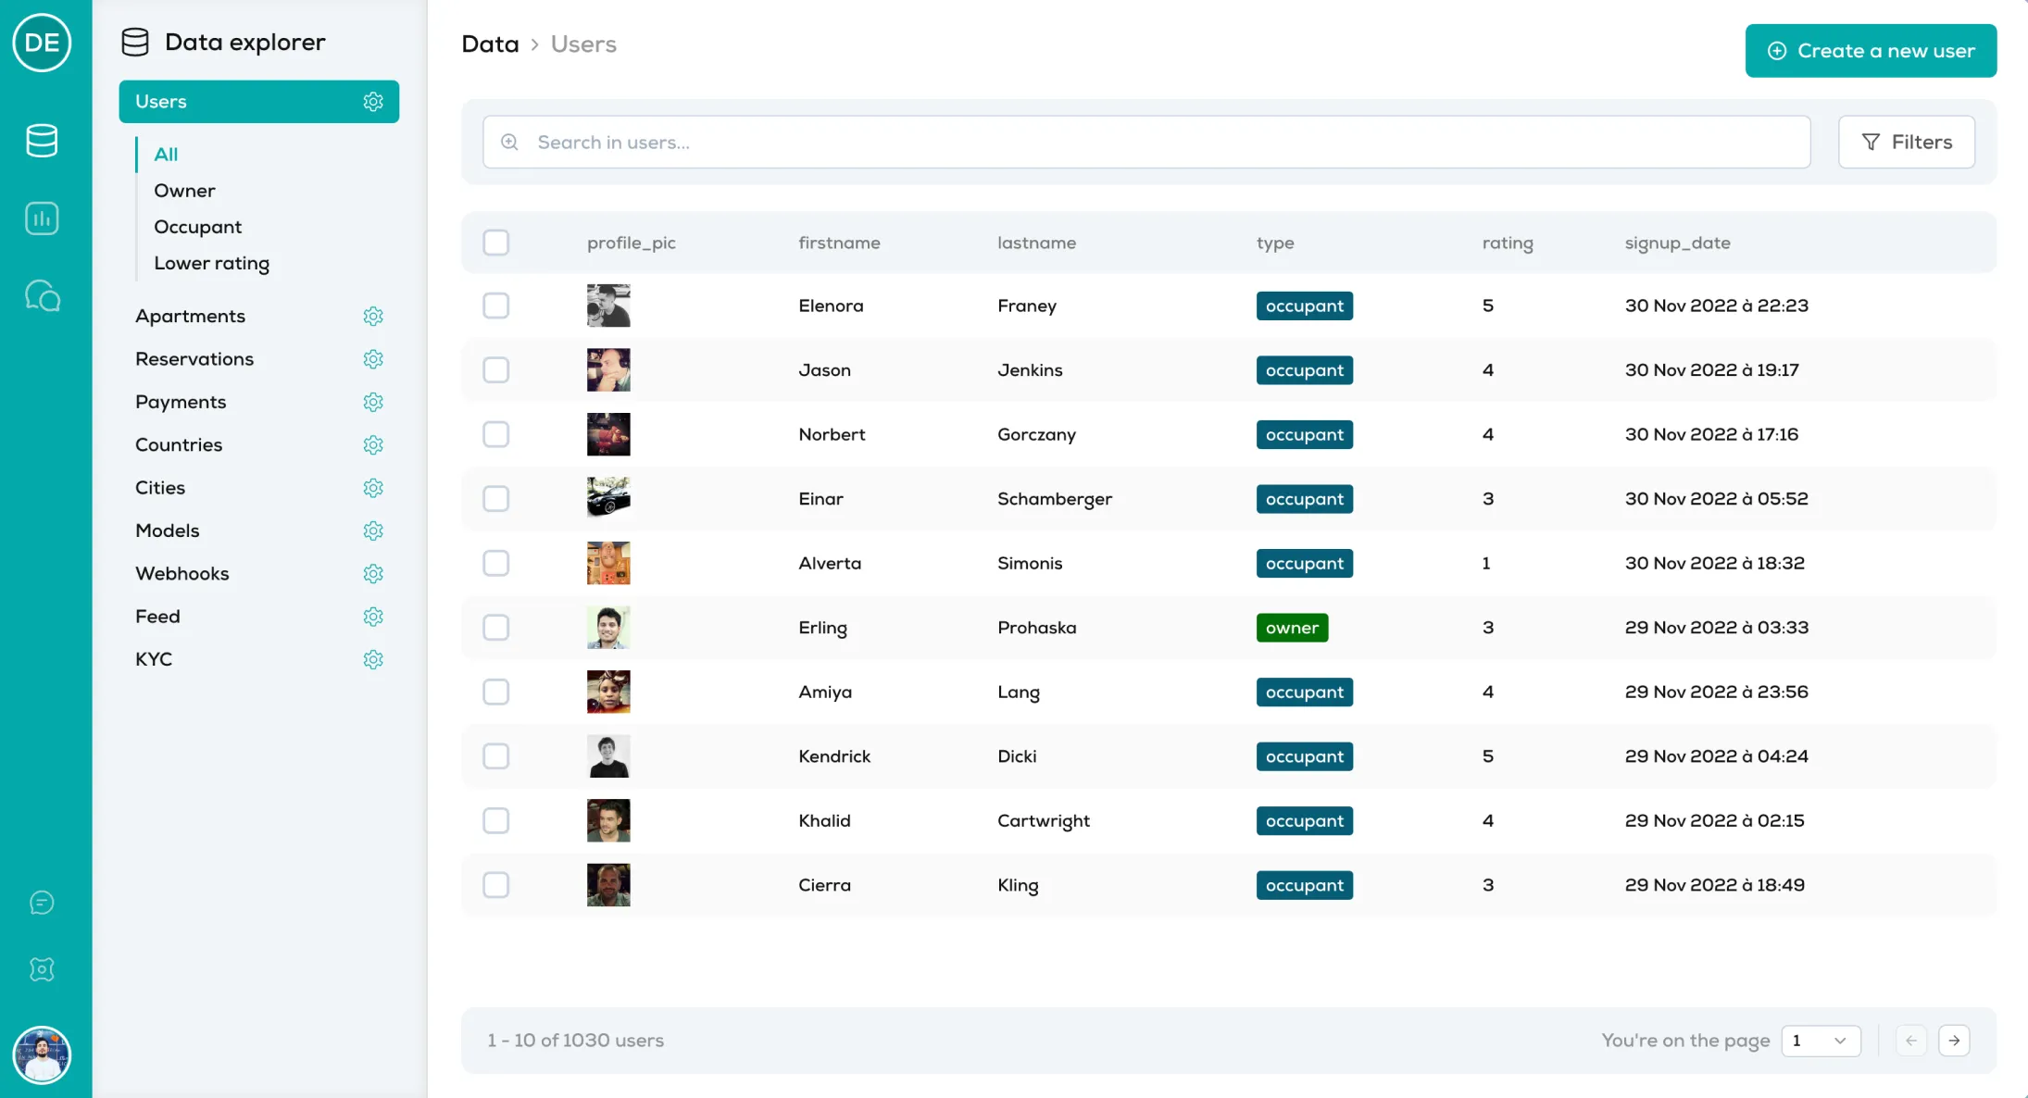The height and width of the screenshot is (1098, 2028).
Task: Select the Owner view
Action: (x=184, y=191)
